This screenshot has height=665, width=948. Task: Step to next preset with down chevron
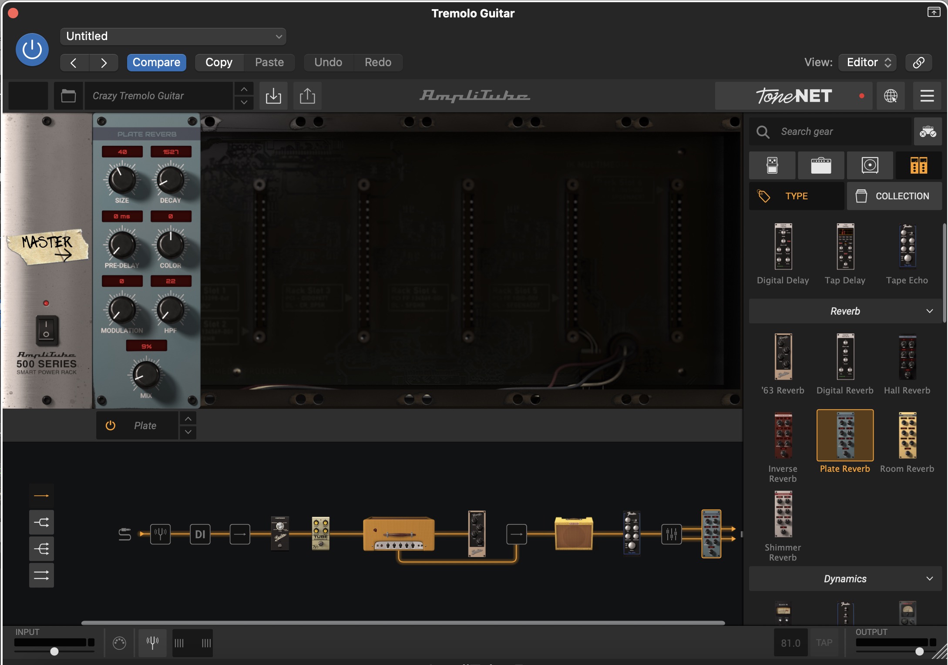tap(244, 102)
